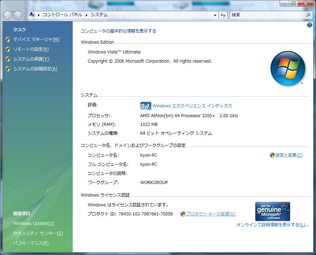Screen dimensions: 316x255
Task: Click product ID 78430-102-7087661-70058
Action: (x=145, y=214)
